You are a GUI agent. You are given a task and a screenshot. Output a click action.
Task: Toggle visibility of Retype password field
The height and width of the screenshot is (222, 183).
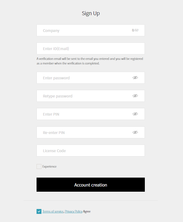pos(135,96)
